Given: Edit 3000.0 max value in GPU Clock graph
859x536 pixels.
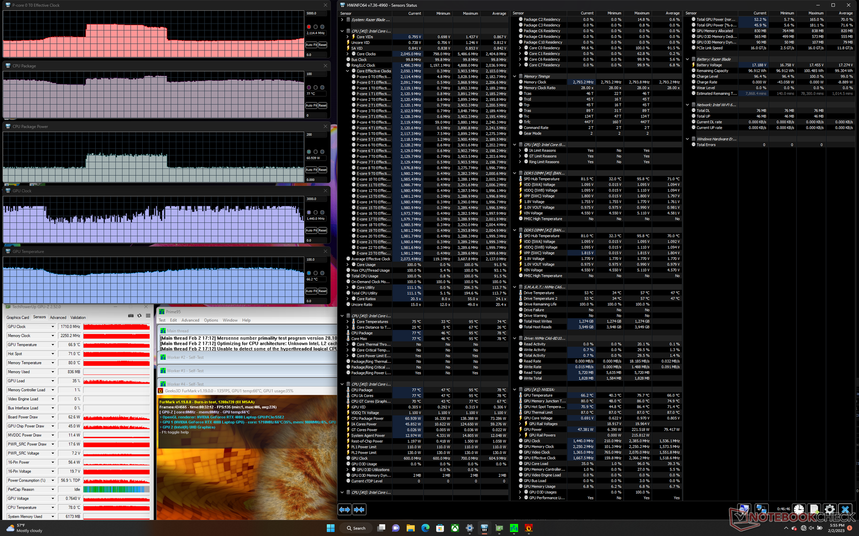Looking at the screenshot, I should (x=316, y=199).
